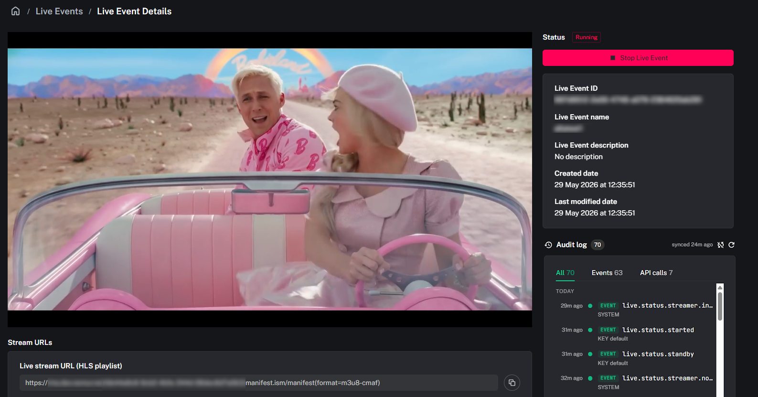Image resolution: width=758 pixels, height=397 pixels.
Task: Click the green status dot of live.status.started
Action: pyautogui.click(x=590, y=330)
